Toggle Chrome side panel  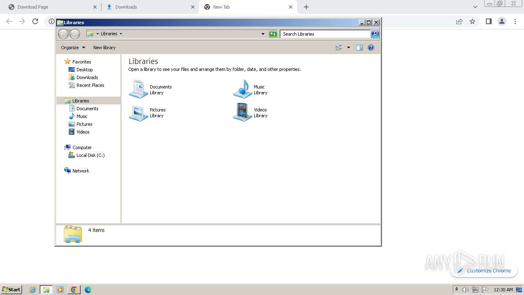[x=488, y=21]
